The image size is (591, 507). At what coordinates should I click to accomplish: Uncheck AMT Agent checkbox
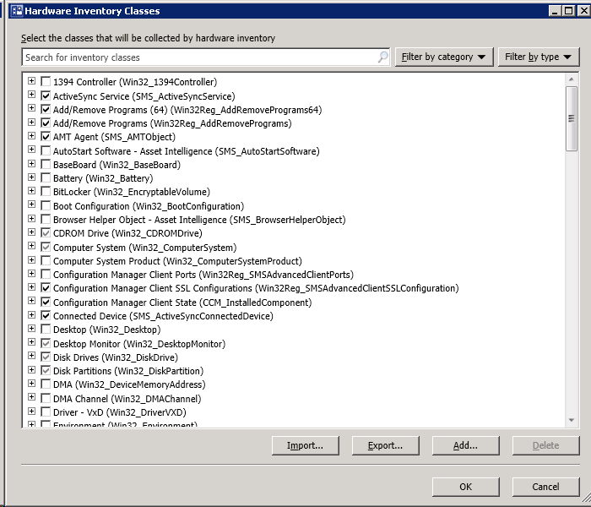tap(46, 137)
